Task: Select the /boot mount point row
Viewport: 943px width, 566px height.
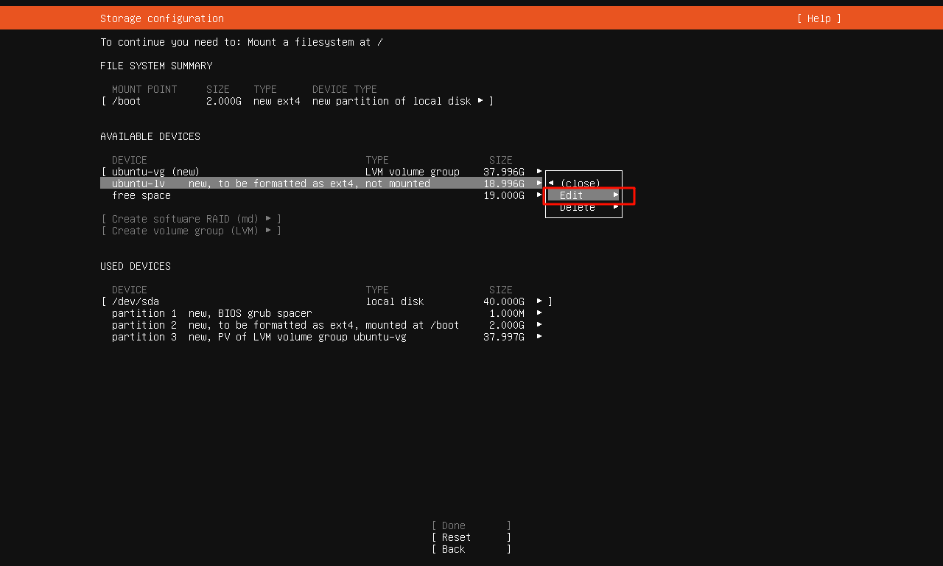Action: (298, 101)
